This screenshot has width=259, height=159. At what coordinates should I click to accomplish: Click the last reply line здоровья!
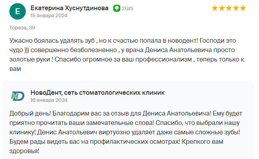click(x=24, y=151)
